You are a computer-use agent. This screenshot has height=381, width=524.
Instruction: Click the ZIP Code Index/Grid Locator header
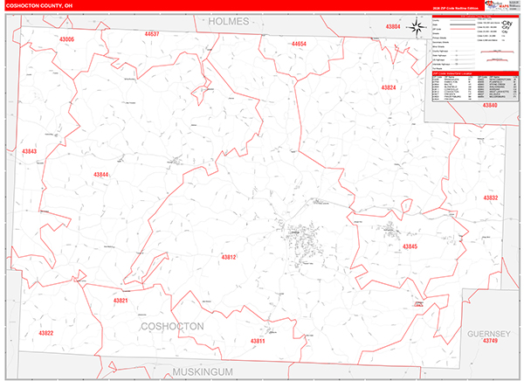475,73
